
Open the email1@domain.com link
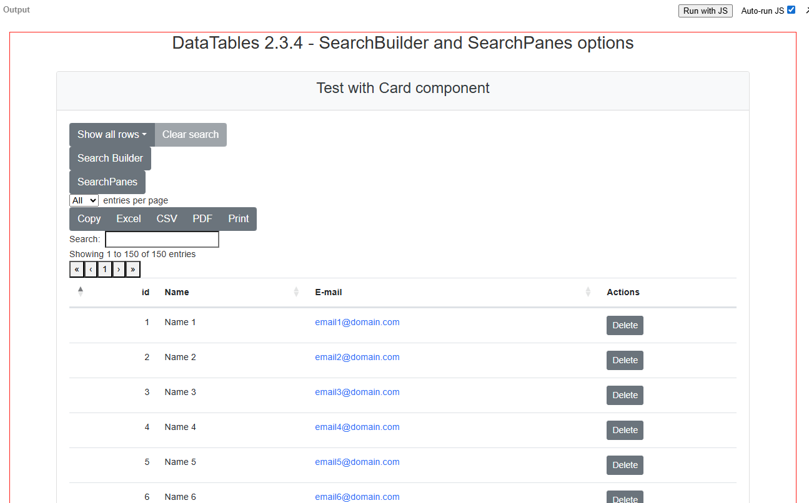point(357,323)
